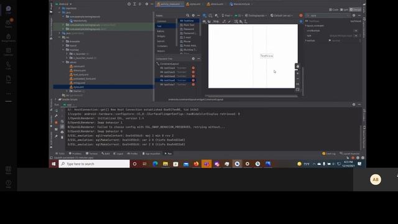
Task: Click the infer constraints wand icon
Action: click(x=229, y=22)
